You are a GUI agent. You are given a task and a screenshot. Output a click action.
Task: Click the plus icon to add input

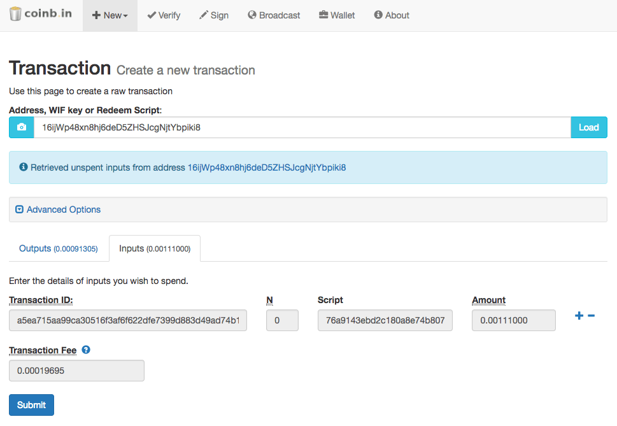pos(579,315)
